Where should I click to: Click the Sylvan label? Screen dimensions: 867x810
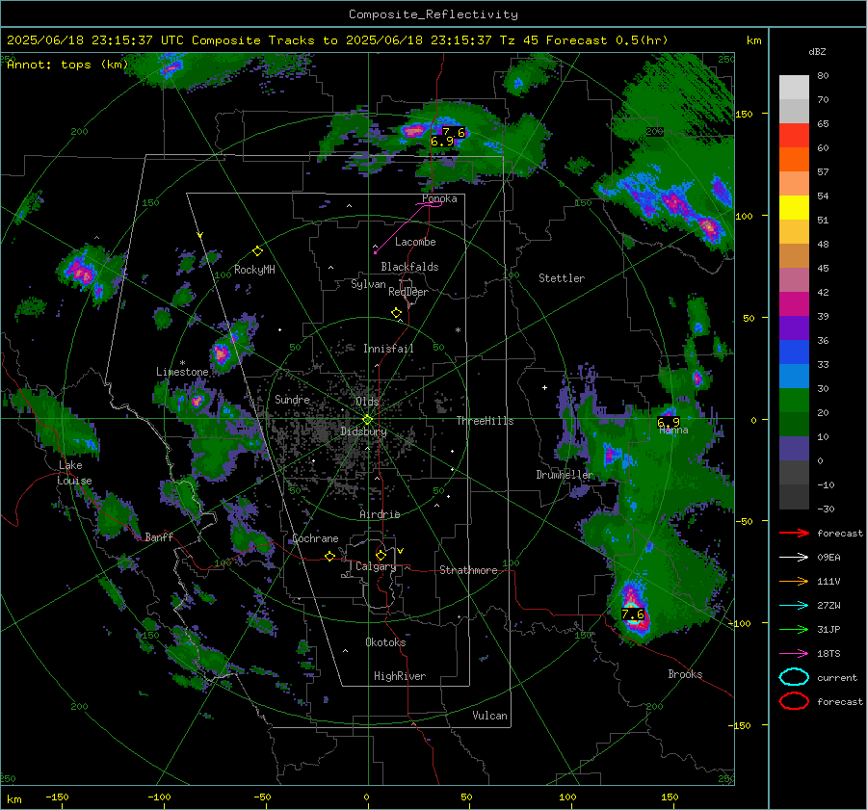point(368,284)
